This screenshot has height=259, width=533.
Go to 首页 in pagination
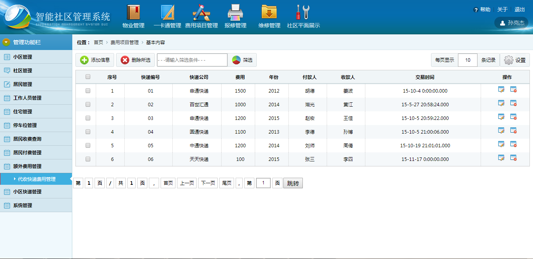point(168,183)
